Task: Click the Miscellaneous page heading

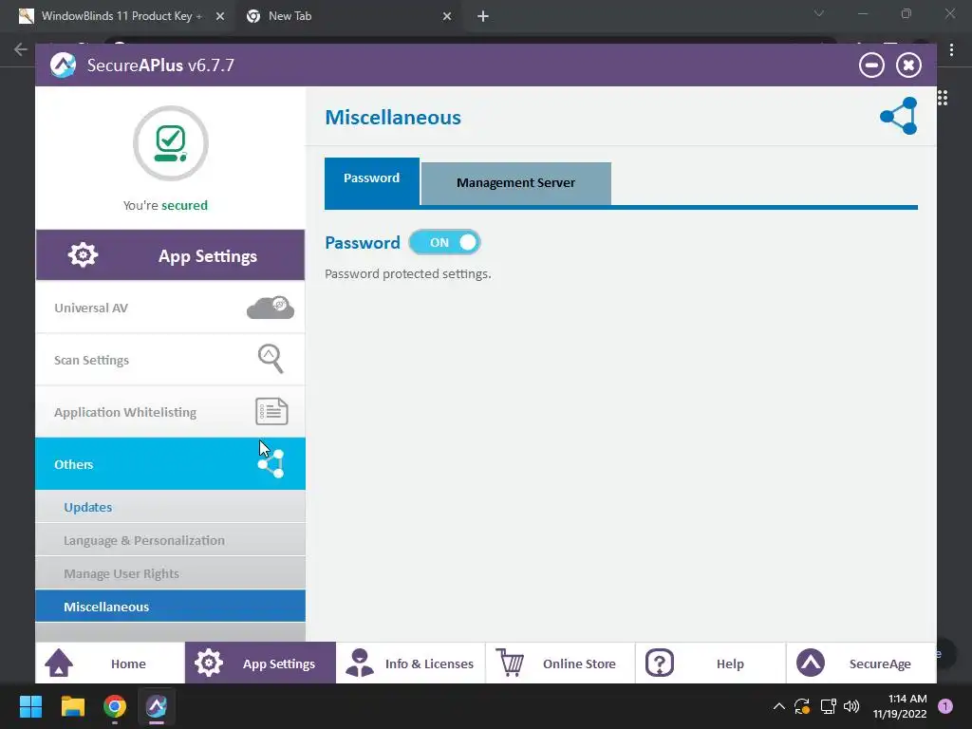Action: (x=393, y=117)
